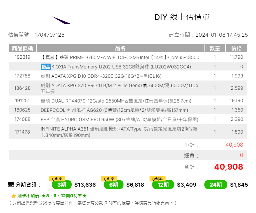The image size is (256, 213).
Task: Click the 0利率 tag above 6期
Action: 109,179
